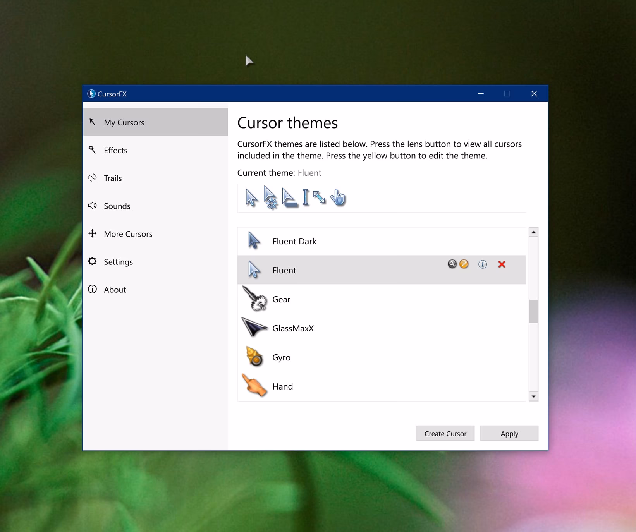Click the Hand cursor thumbnail
This screenshot has height=532, width=636.
pyautogui.click(x=254, y=385)
